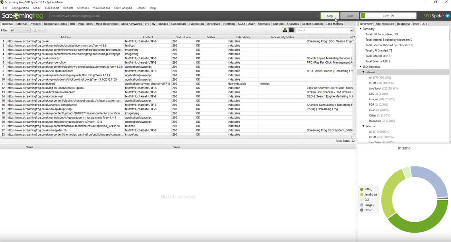451x242 pixels.
Task: Open the Help menu
Action: click(153, 8)
